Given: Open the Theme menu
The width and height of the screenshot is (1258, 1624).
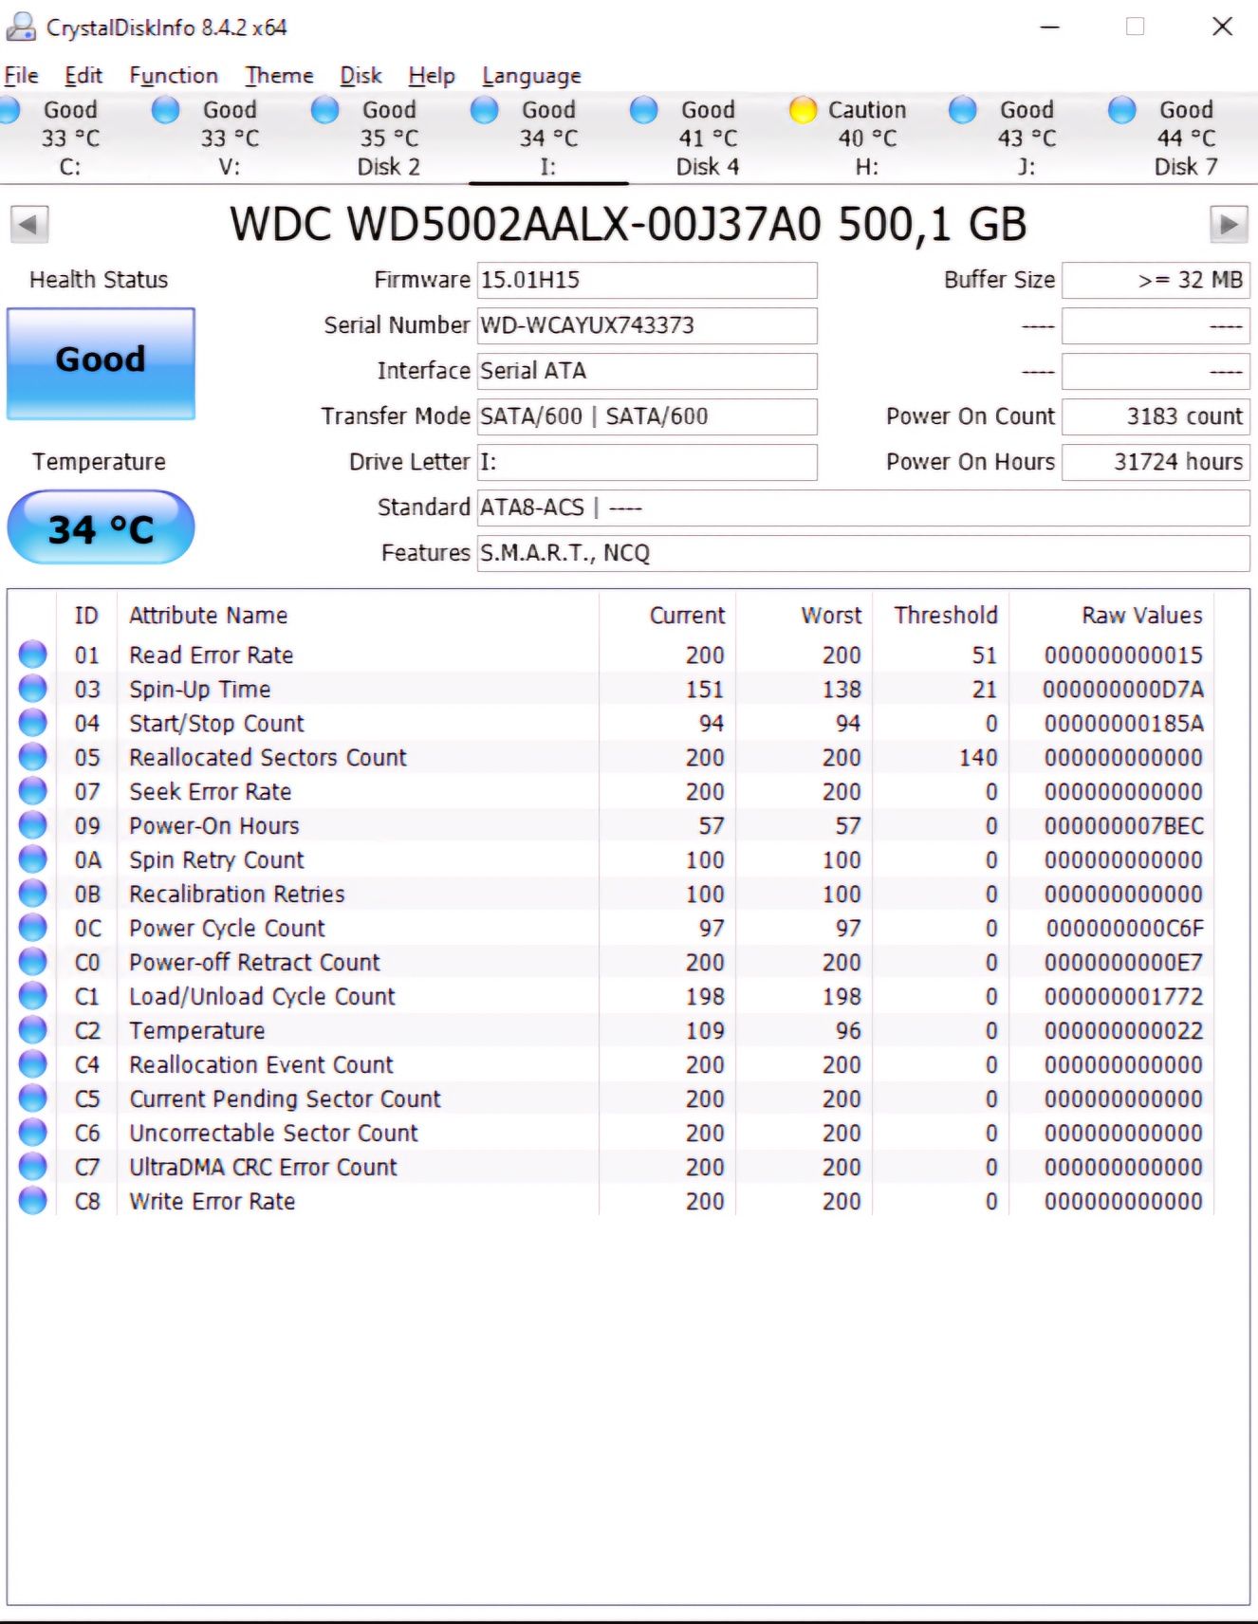Looking at the screenshot, I should [x=279, y=76].
